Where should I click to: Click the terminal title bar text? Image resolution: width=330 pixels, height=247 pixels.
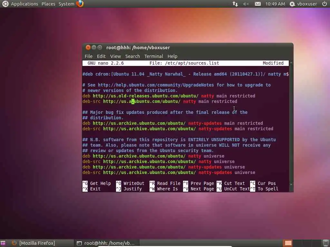tap(138, 48)
